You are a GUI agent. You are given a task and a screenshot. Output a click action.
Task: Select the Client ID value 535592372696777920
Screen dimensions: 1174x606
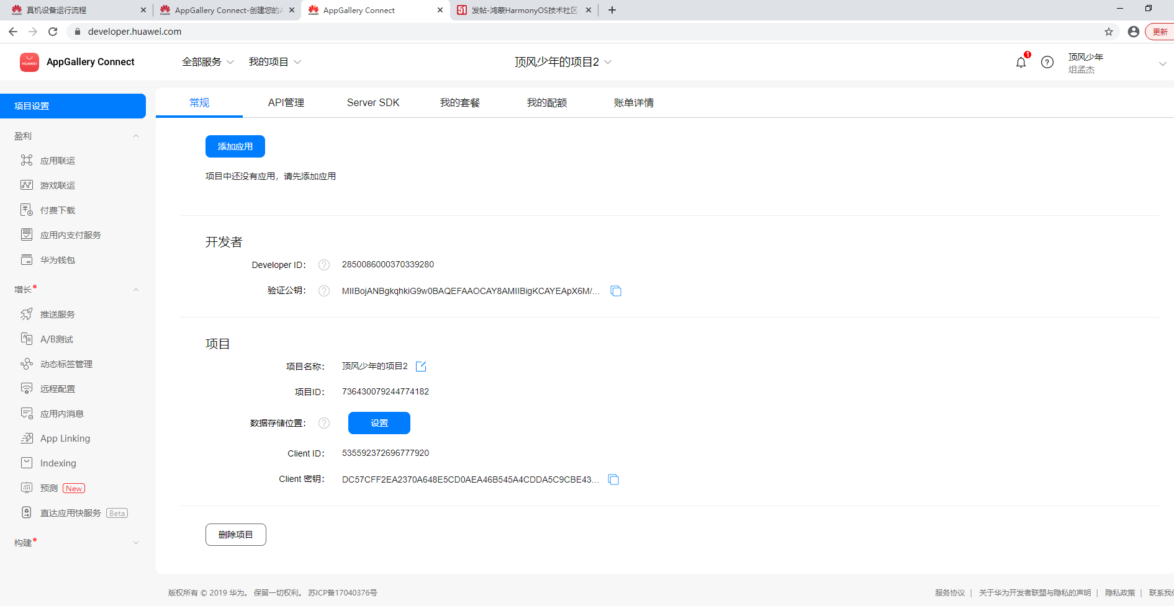386,453
